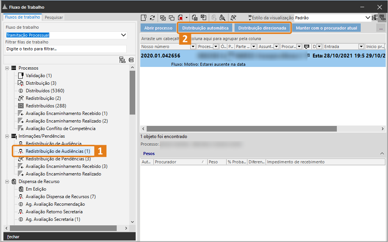Open the Nosso número column filter
Image resolution: width=388 pixels, height=242 pixels.
click(193, 47)
